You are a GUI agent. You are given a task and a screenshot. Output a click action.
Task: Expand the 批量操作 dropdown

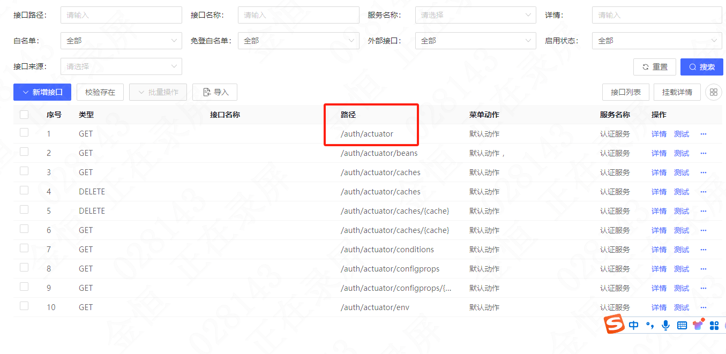point(158,92)
